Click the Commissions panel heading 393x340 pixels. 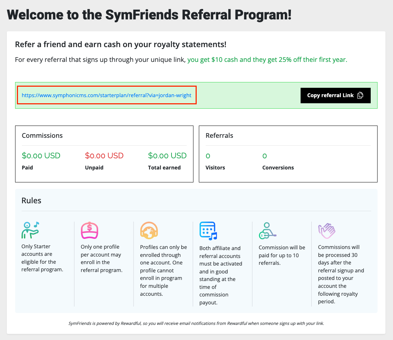tap(42, 135)
